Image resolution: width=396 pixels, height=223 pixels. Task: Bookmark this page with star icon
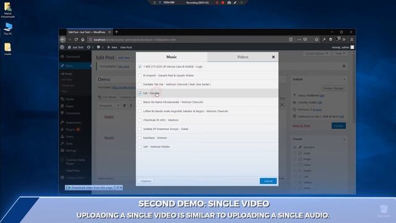316,40
